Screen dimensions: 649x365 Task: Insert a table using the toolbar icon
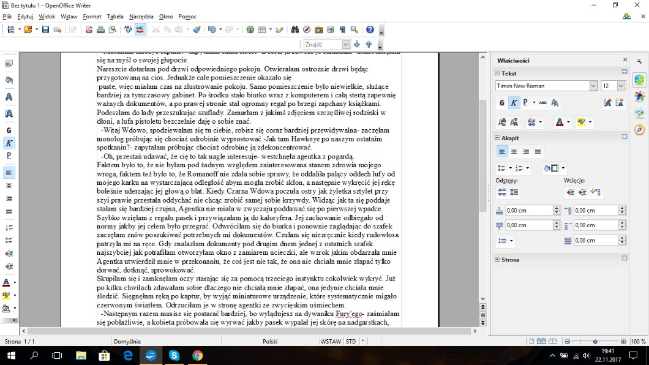point(262,29)
